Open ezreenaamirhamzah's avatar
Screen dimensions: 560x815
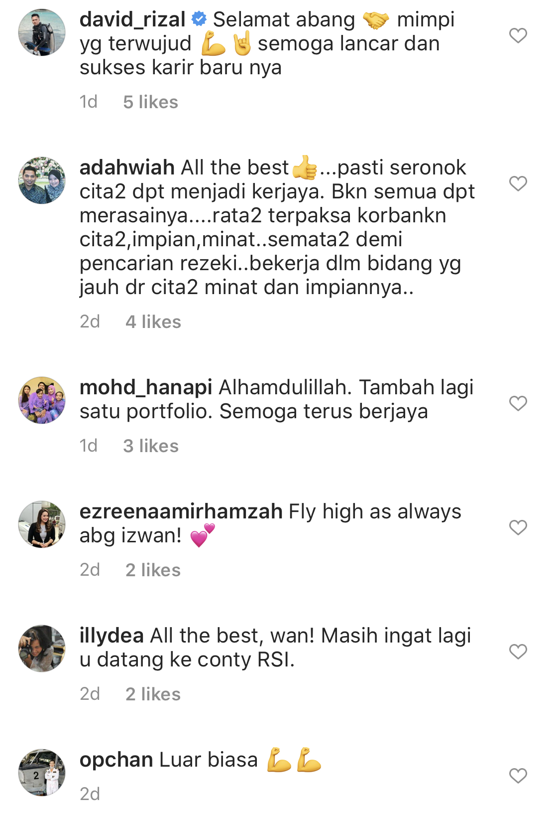pos(42,524)
